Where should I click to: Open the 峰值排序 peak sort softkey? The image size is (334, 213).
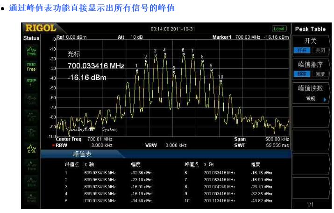coord(311,65)
